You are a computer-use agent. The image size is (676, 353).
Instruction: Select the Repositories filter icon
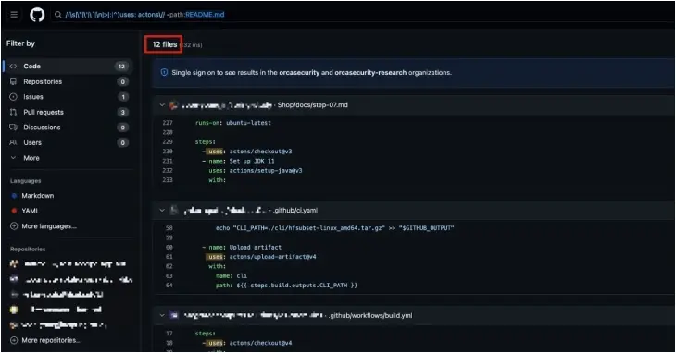[13, 81]
